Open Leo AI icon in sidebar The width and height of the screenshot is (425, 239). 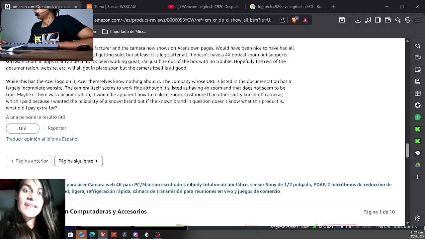pos(418,45)
